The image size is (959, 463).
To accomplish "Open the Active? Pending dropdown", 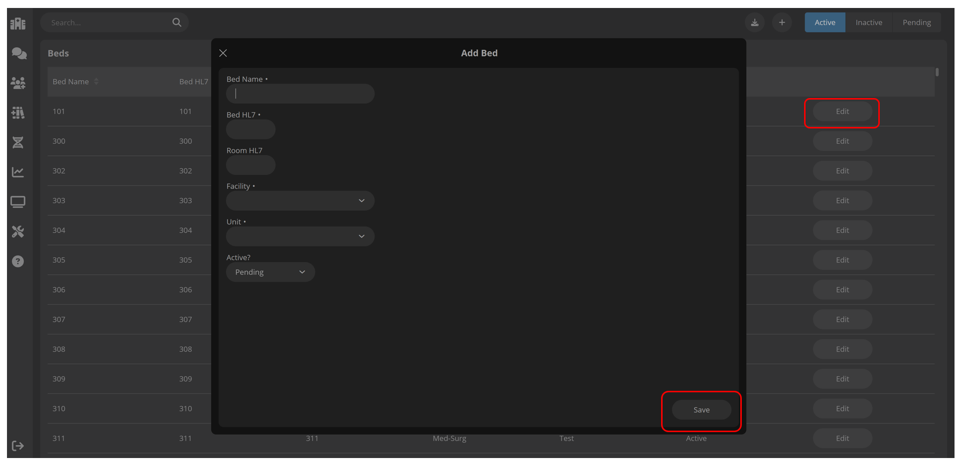I will pyautogui.click(x=271, y=272).
